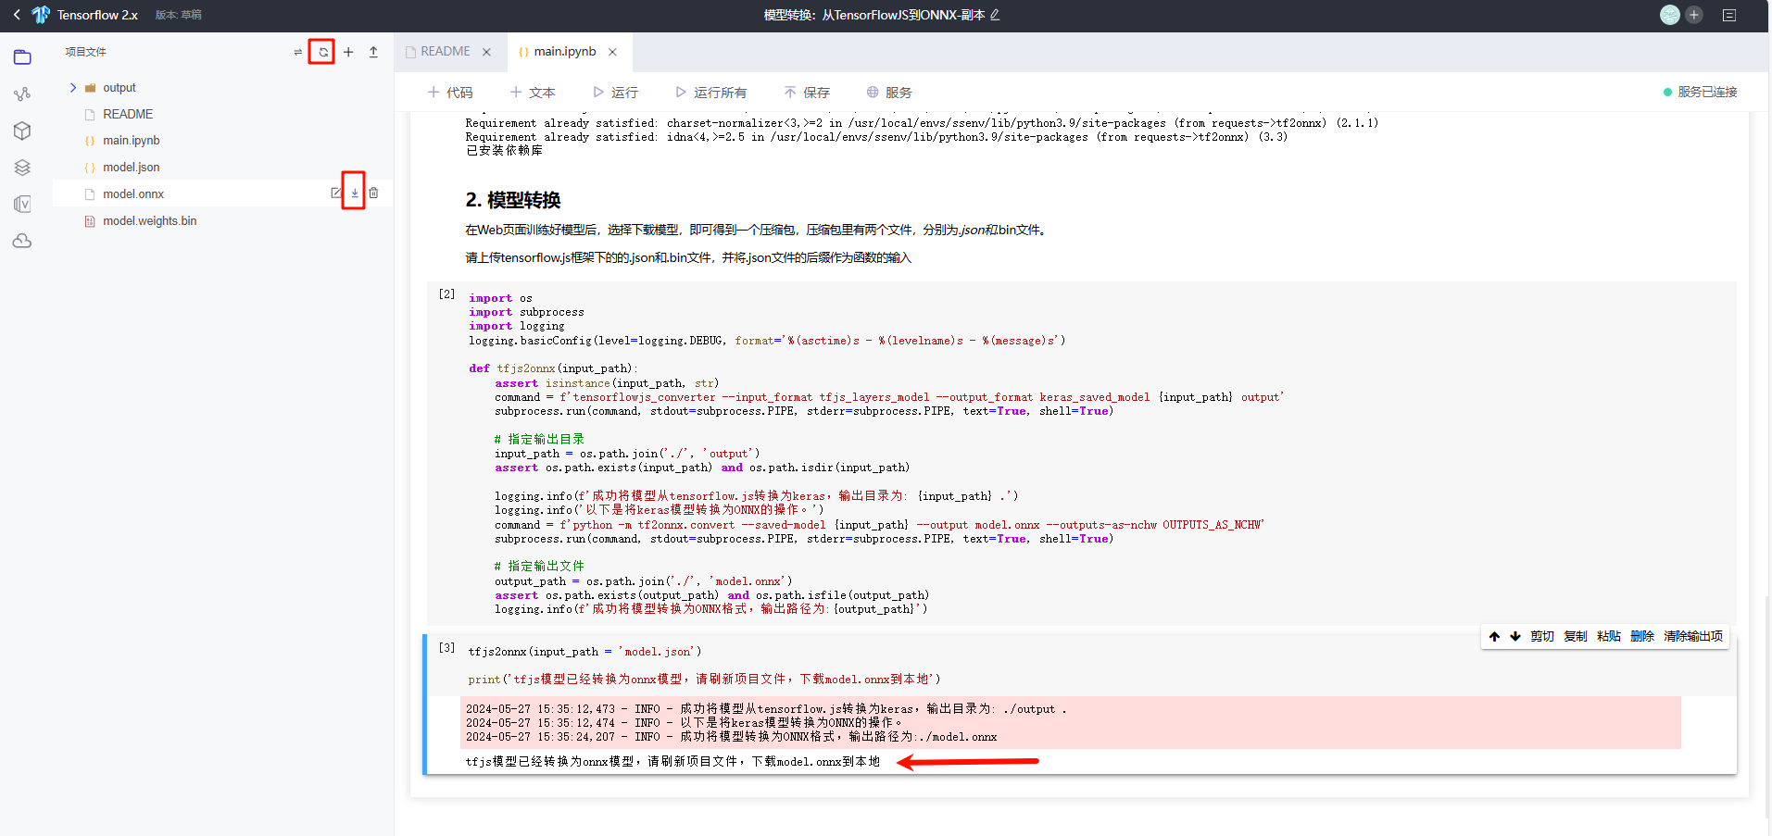
Task: Open the cube package sidebar icon
Action: point(22,131)
